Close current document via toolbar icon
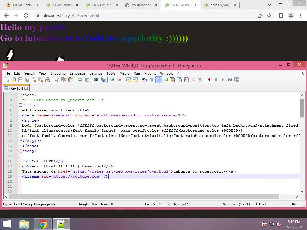The height and width of the screenshot is (230, 307). (x=34, y=80)
